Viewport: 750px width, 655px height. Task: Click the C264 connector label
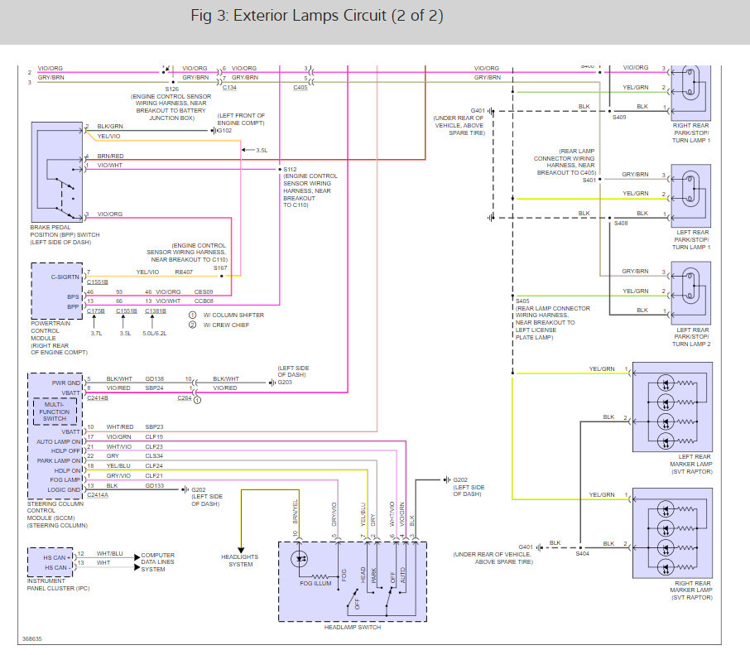pyautogui.click(x=185, y=397)
